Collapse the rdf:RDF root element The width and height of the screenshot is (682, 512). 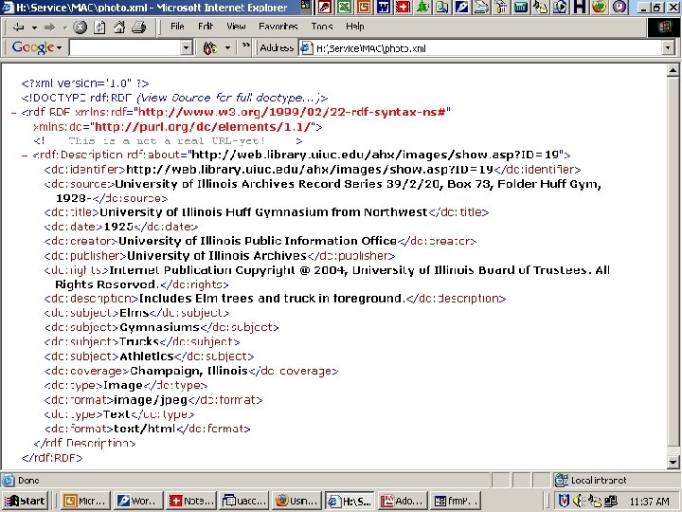pos(13,113)
